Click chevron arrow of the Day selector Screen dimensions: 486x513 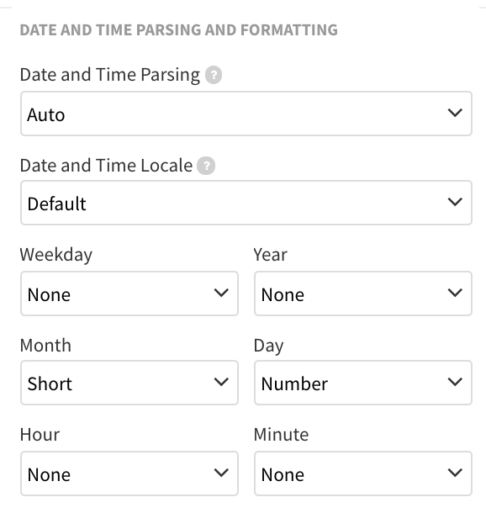[455, 382]
